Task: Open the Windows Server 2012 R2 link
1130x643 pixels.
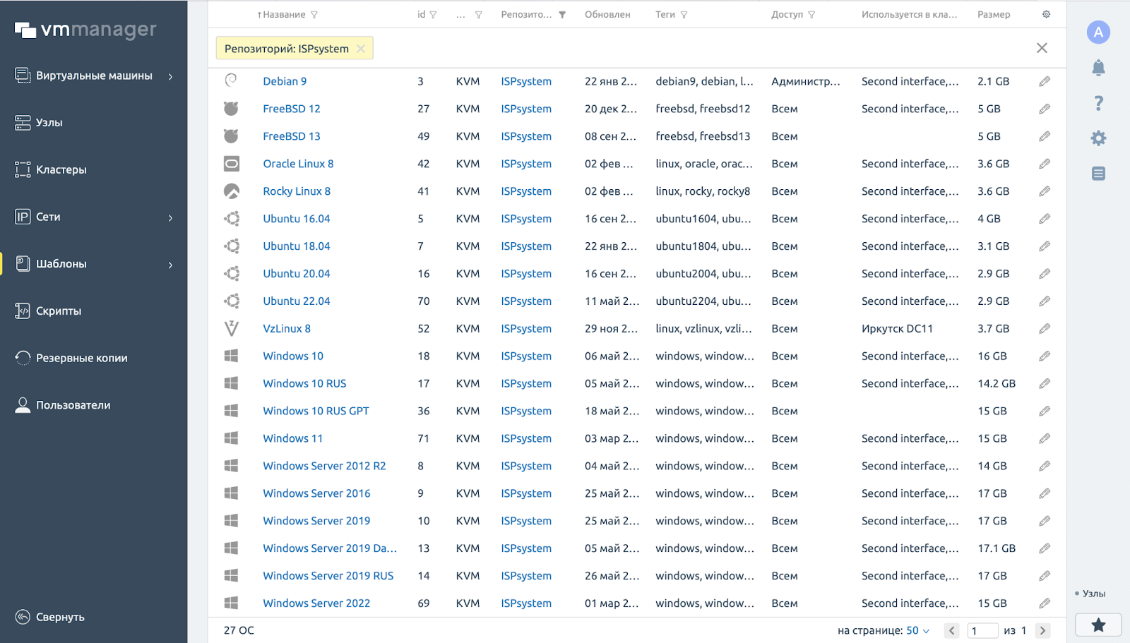Action: click(324, 466)
